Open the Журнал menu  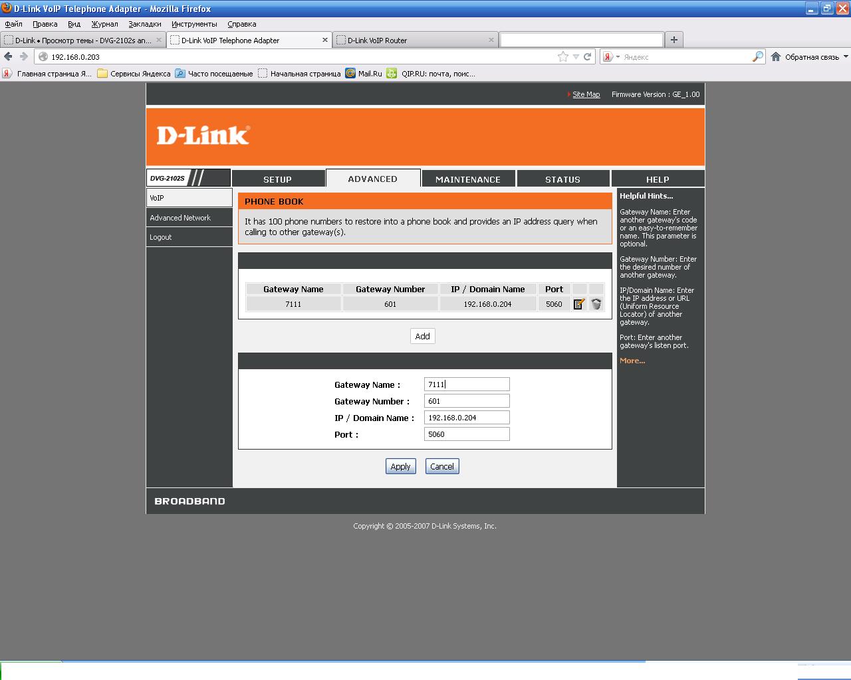click(104, 24)
